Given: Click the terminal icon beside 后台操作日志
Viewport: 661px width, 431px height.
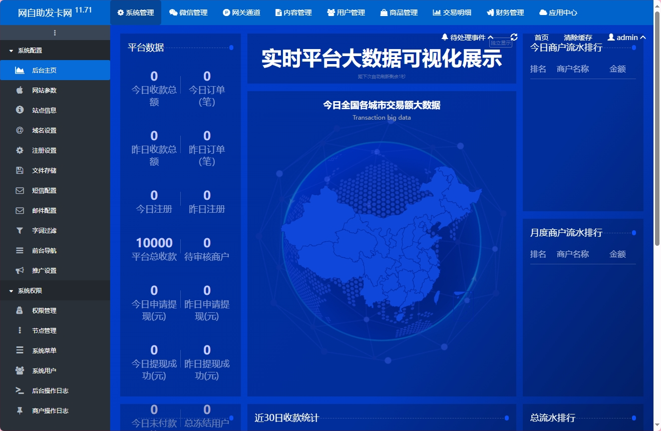Looking at the screenshot, I should tap(20, 390).
